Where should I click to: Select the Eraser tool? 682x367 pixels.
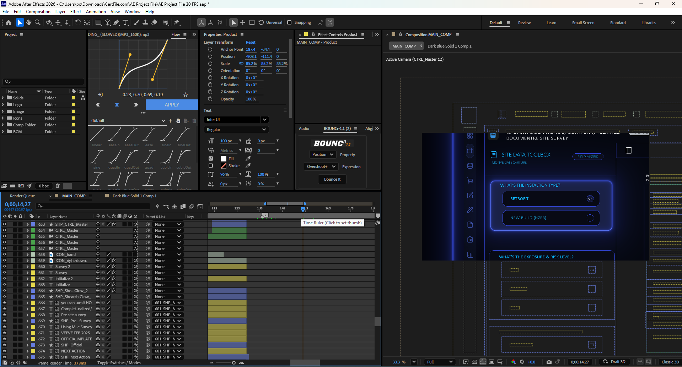click(154, 22)
